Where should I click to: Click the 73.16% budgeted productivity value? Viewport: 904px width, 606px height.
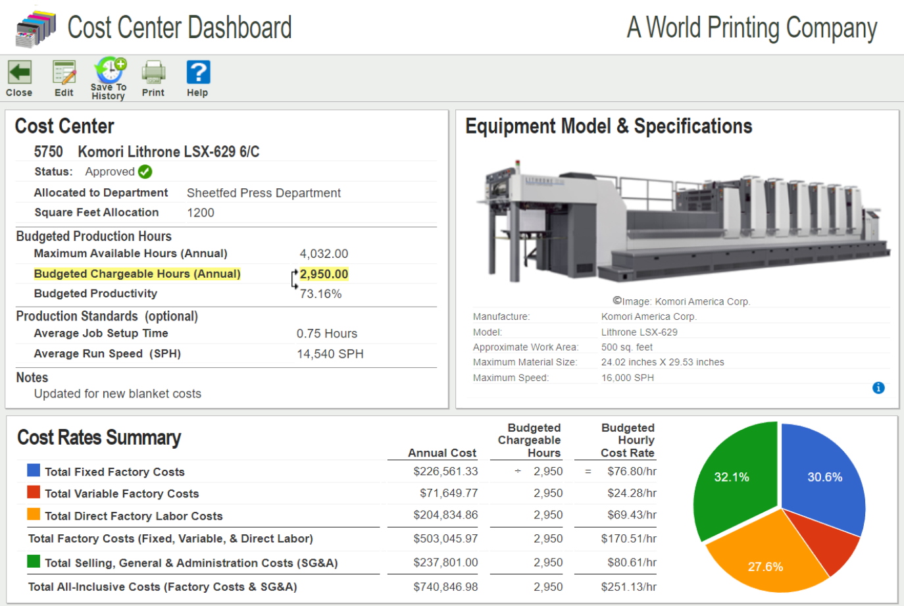(320, 294)
